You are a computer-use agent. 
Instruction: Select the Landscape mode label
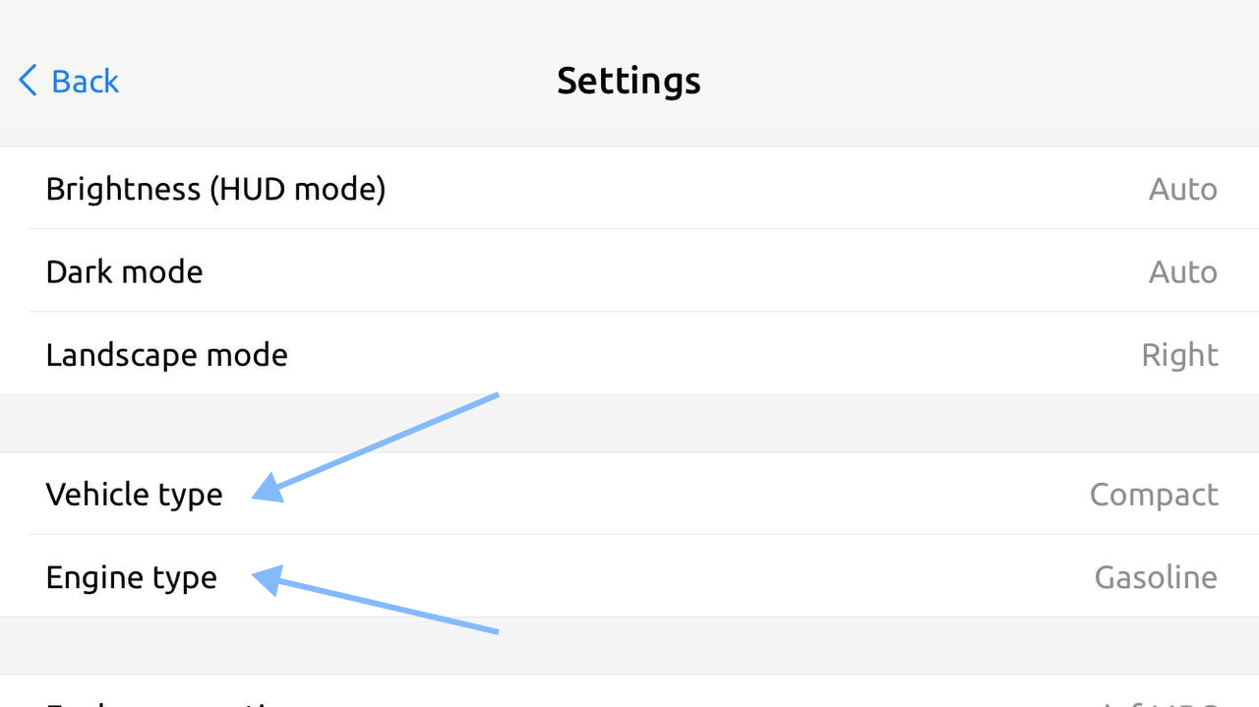click(x=166, y=355)
